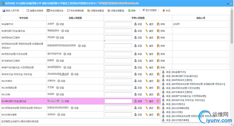Click the intervention input field for N4项目成本工程师
Screen dimensions: 234x126
pos(118,37)
